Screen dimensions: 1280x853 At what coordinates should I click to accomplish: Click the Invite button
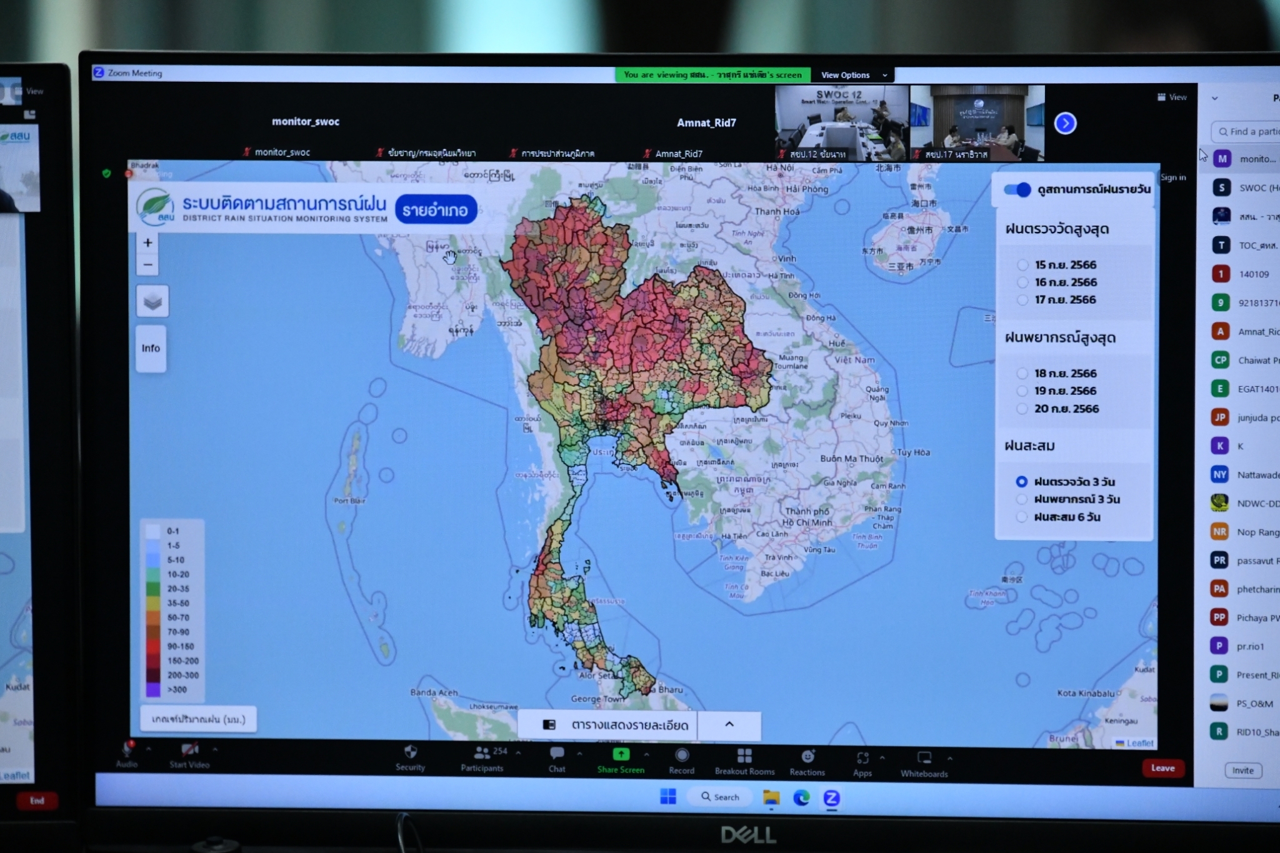click(1243, 770)
